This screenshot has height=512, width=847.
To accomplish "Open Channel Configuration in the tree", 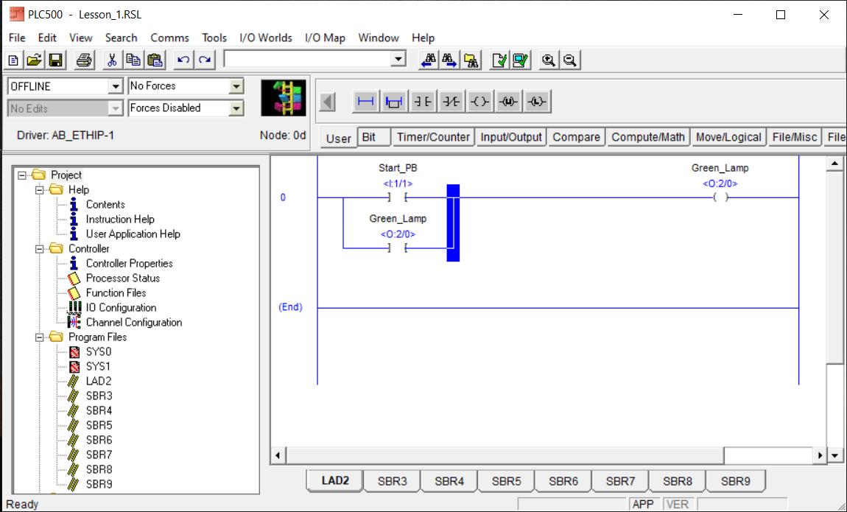I will (134, 323).
